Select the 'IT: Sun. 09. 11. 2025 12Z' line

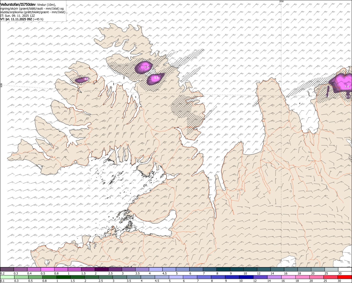tap(18, 16)
